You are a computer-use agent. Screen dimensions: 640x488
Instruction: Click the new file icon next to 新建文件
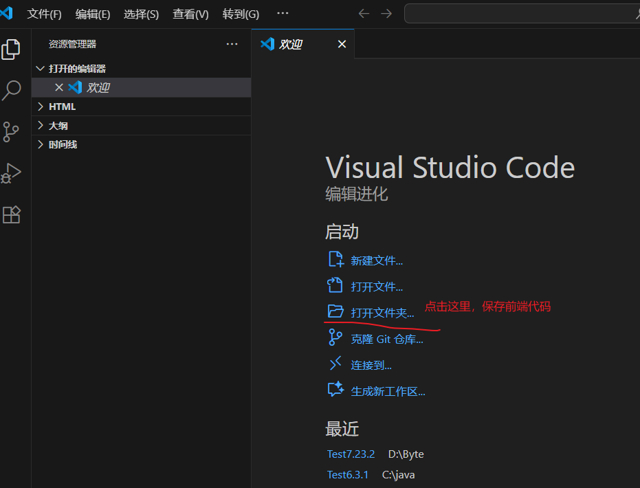(x=336, y=259)
